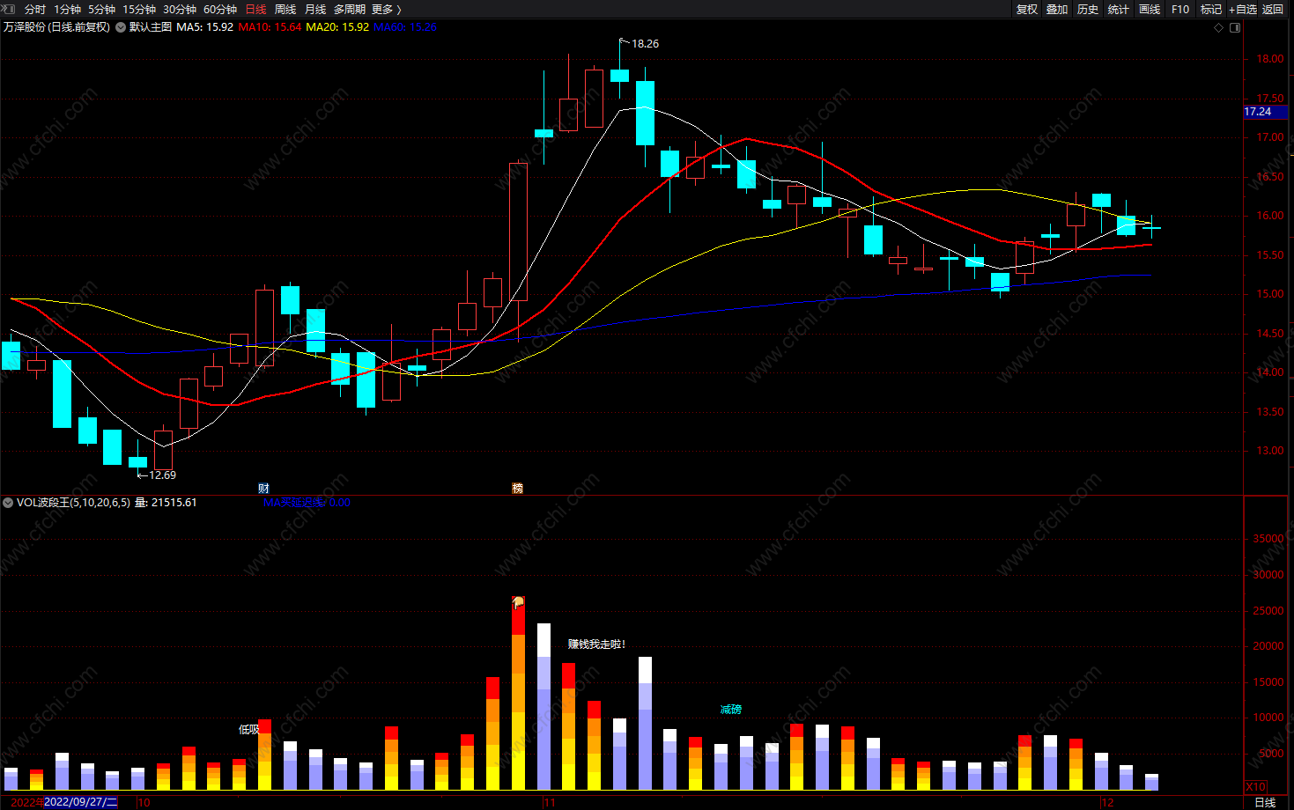Image resolution: width=1294 pixels, height=810 pixels.
Task: Click the MA20: 15.92 value
Action: click(337, 27)
